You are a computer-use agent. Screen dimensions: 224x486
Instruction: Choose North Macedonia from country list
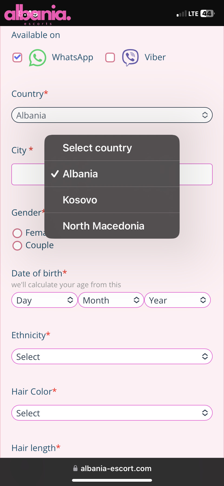point(112,226)
